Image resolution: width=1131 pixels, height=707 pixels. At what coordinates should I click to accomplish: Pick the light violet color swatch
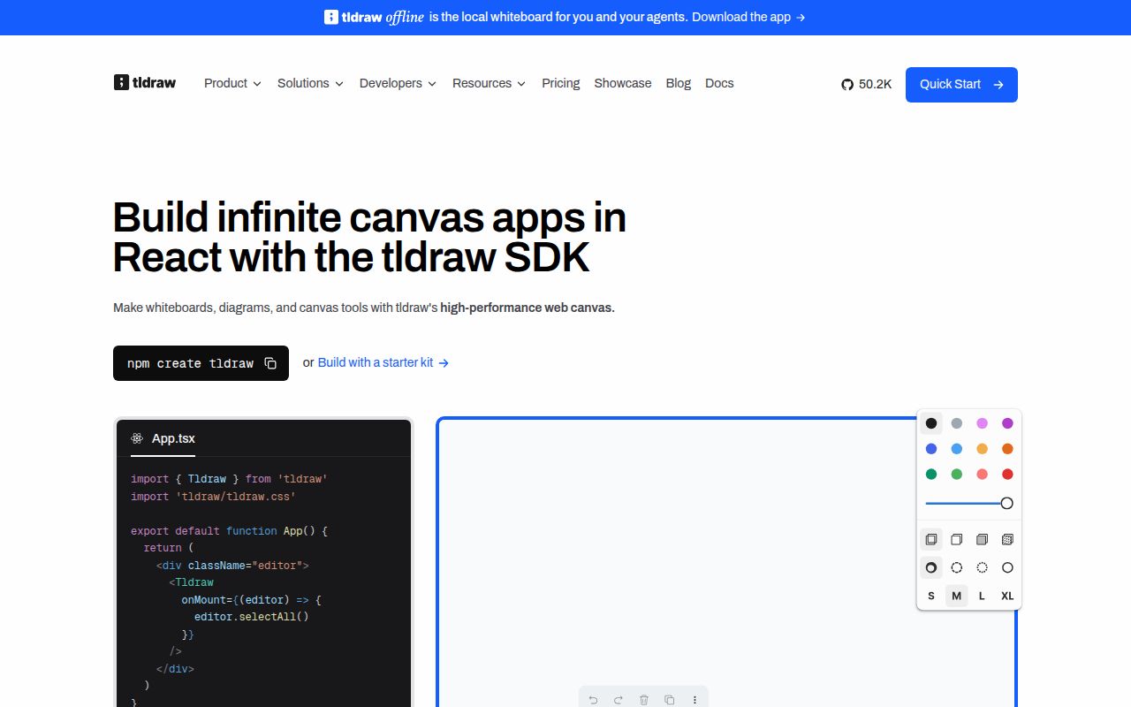982,423
